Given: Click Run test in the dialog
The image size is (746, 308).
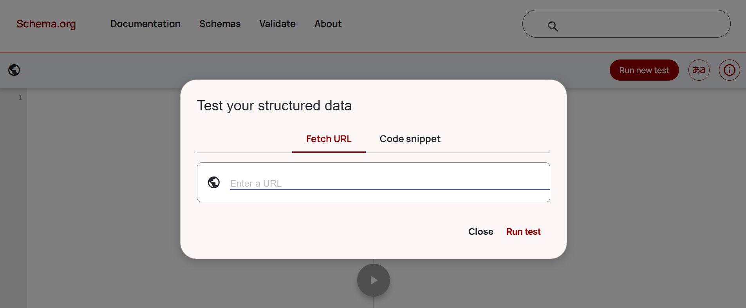Looking at the screenshot, I should point(523,232).
